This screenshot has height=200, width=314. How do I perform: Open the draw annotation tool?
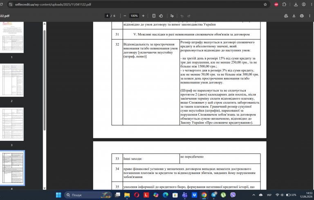pyautogui.click(x=172, y=16)
